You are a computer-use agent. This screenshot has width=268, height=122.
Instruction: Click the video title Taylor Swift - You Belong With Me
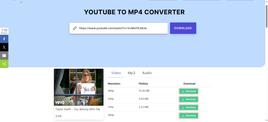click(x=78, y=109)
